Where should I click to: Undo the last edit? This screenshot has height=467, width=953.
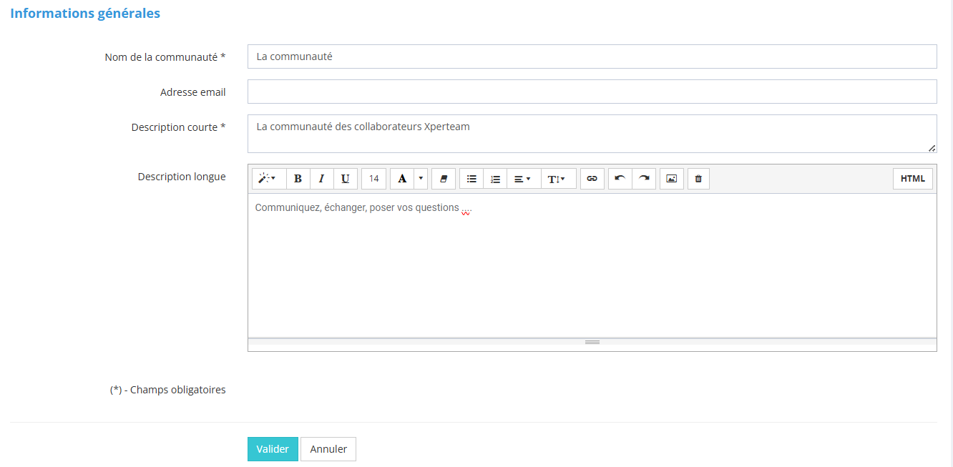coord(620,179)
